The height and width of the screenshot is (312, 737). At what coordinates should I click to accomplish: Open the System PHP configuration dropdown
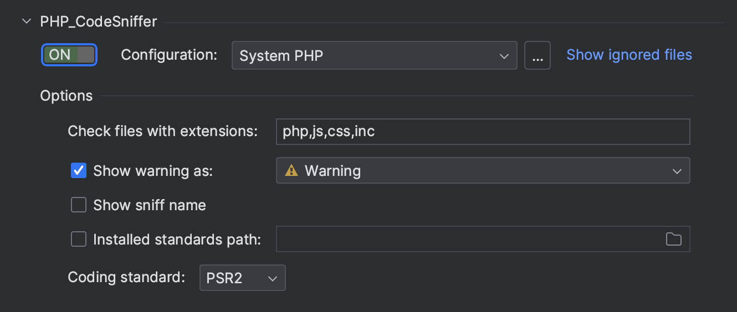point(374,55)
